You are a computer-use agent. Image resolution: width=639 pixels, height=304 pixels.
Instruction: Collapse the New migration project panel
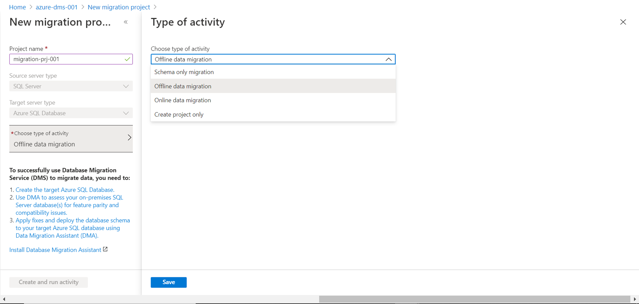coord(126,22)
